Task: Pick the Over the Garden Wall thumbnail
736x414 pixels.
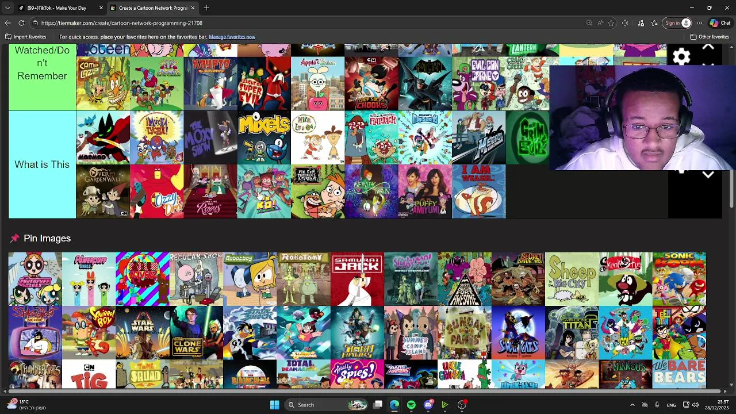Action: (103, 191)
